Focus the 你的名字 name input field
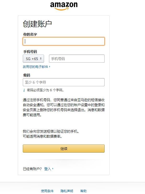 (x=64, y=41)
